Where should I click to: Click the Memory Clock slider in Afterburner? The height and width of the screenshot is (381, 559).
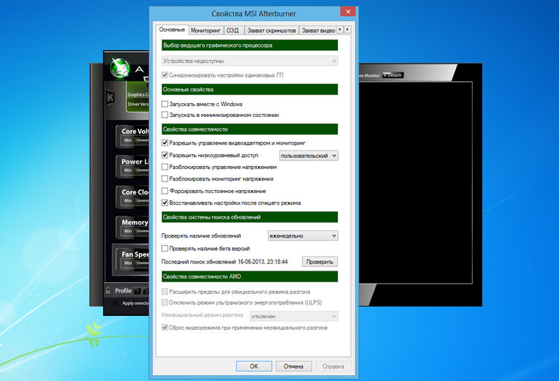pos(141,231)
